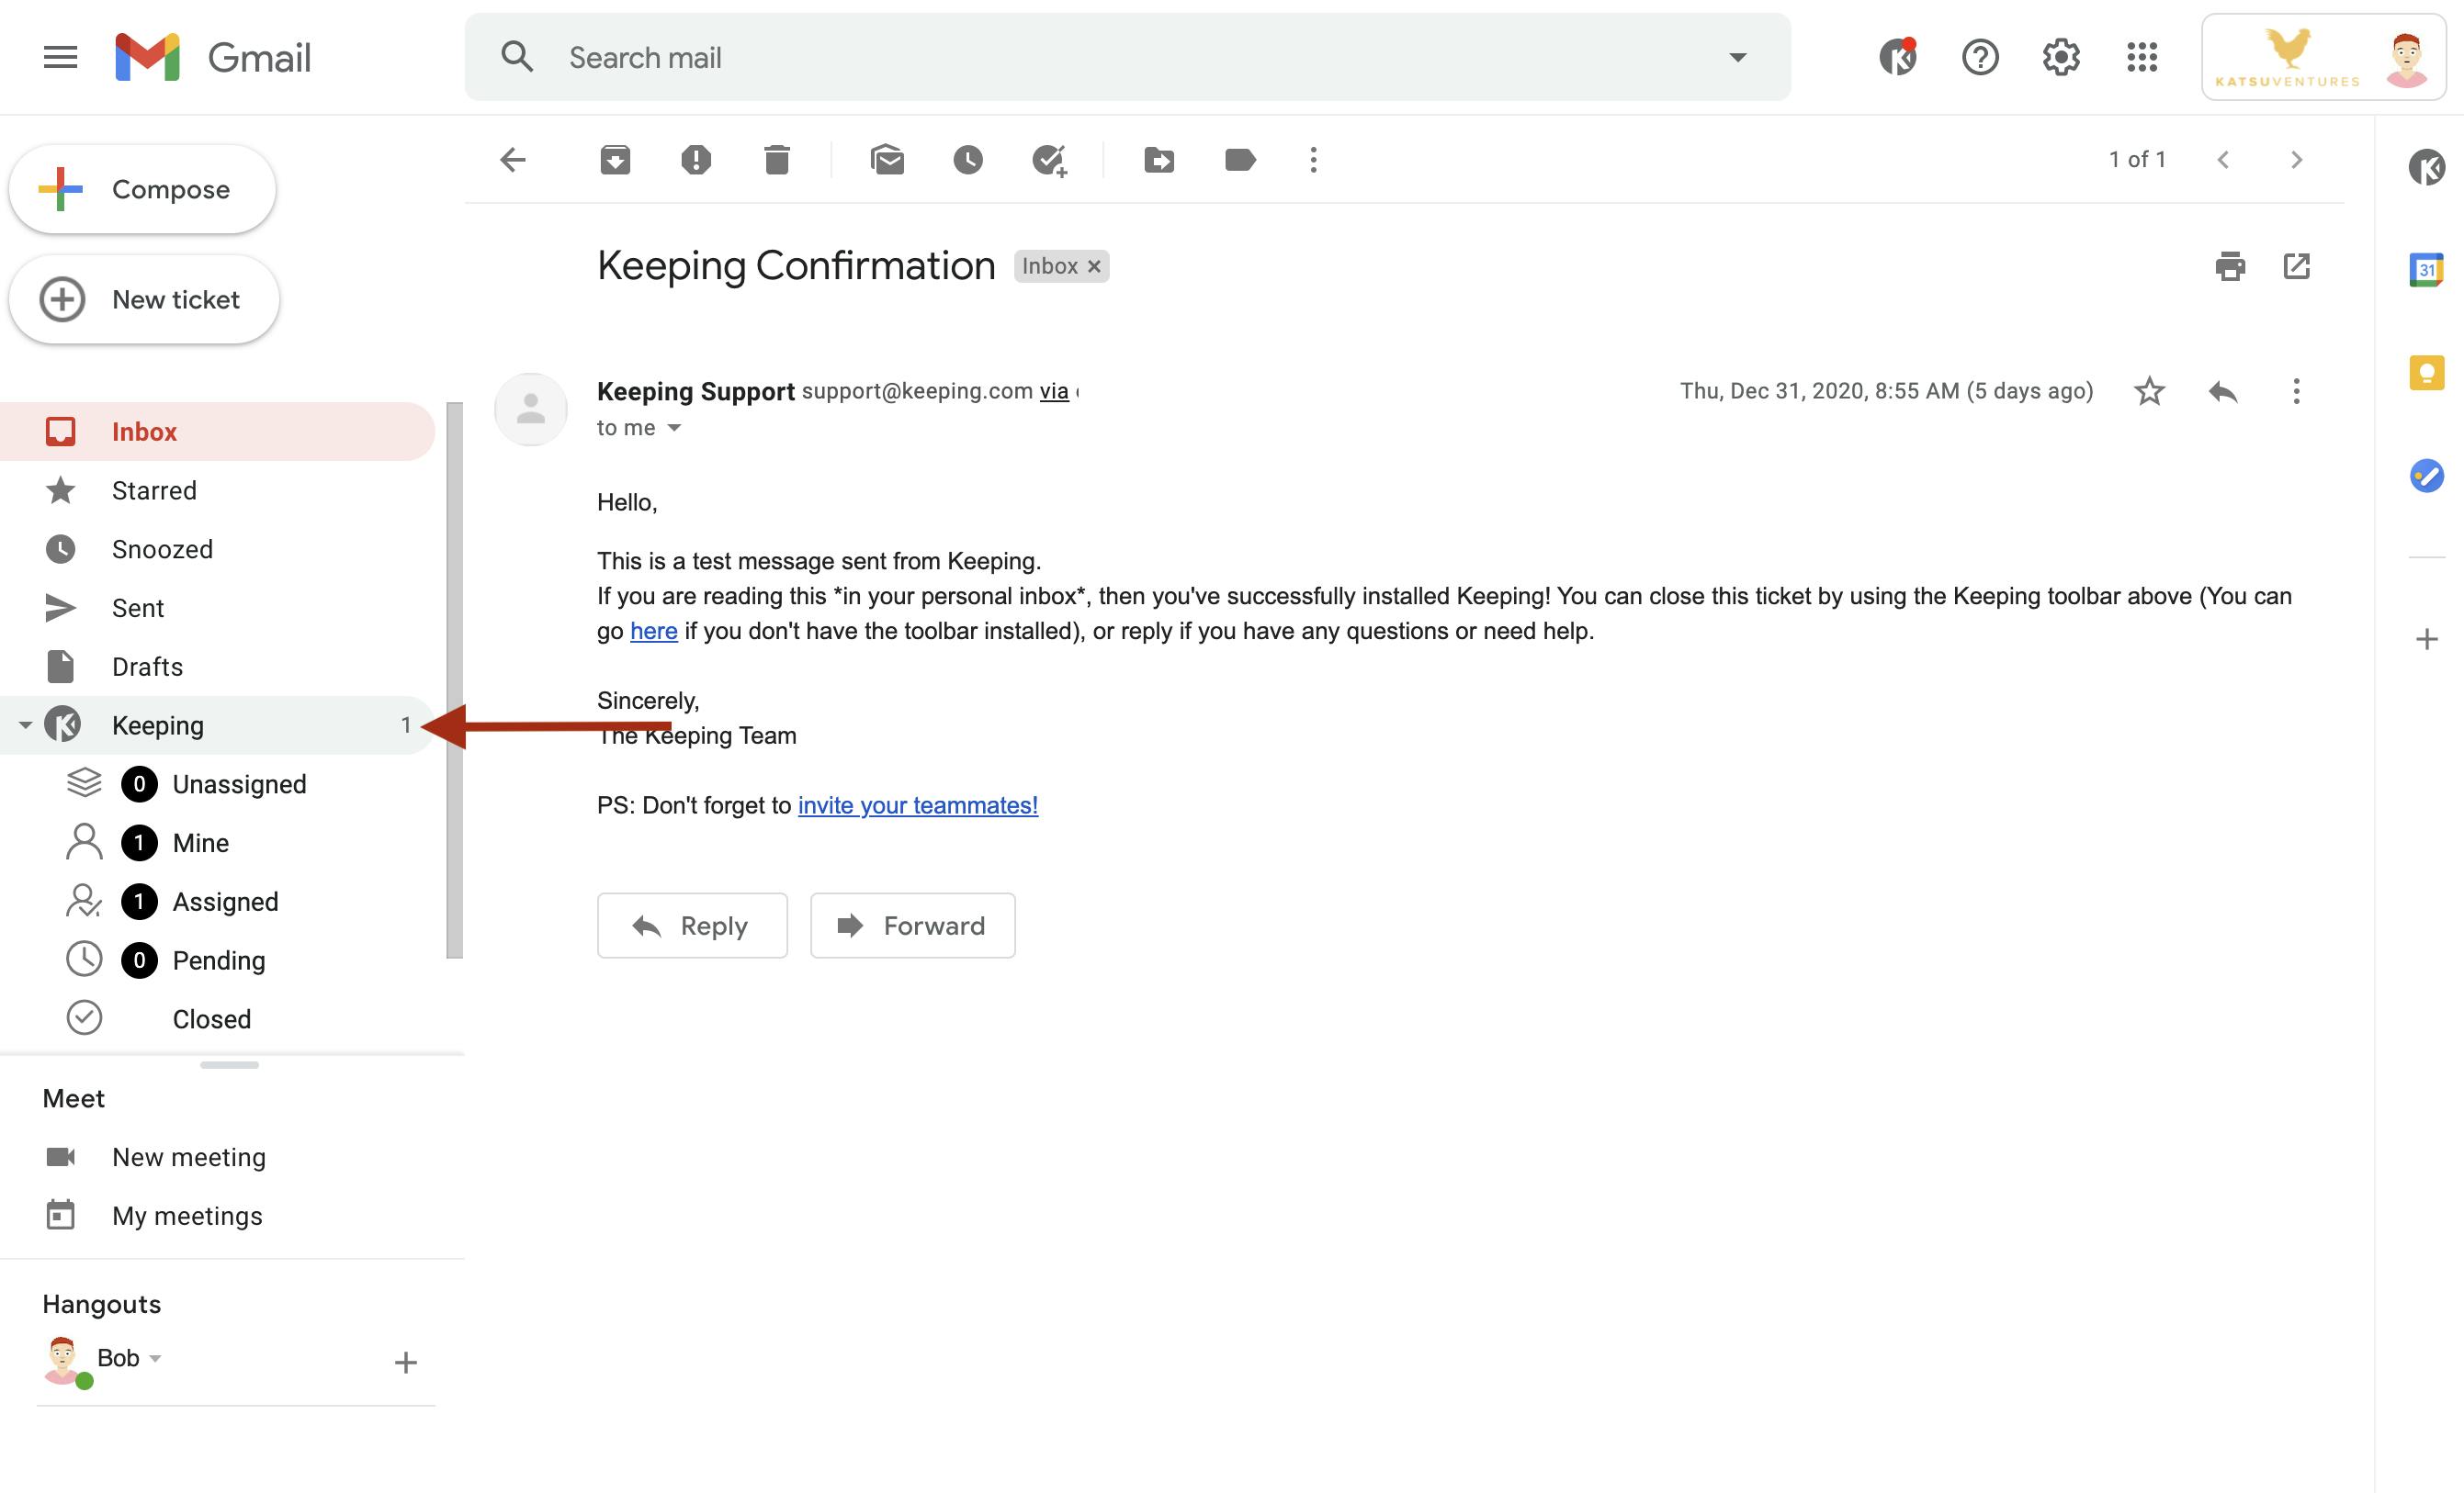Open More options in mail toolbar
2464x1493 pixels.
1314,160
